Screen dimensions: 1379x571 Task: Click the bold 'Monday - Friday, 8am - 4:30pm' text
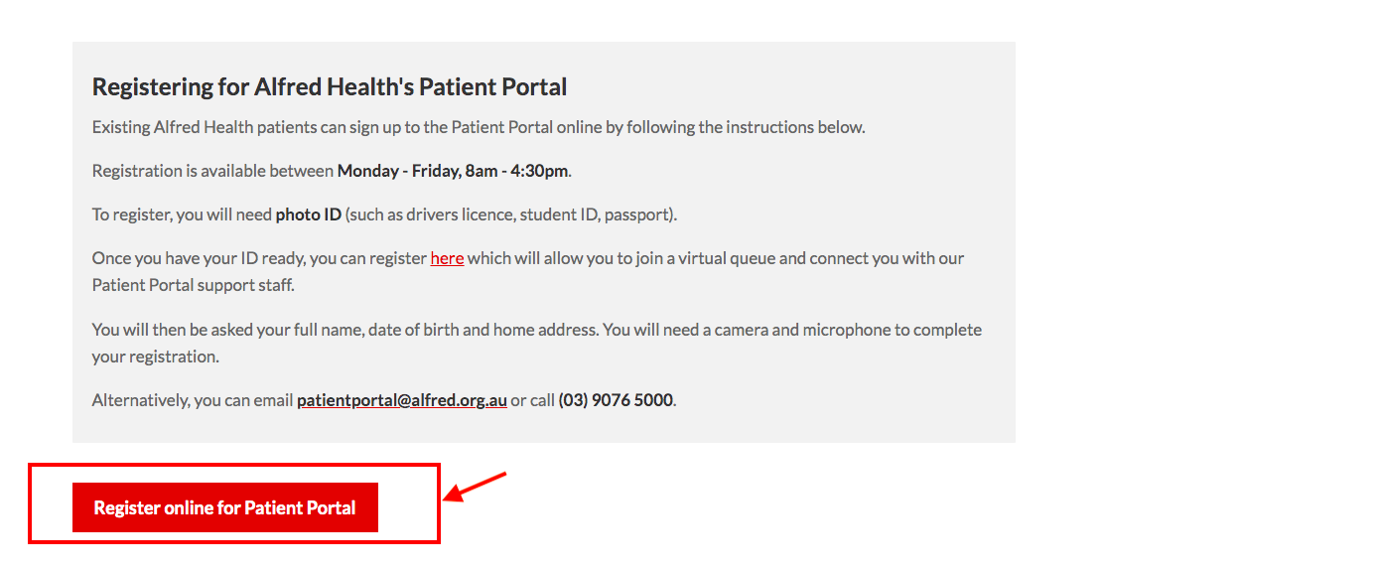[x=453, y=171]
